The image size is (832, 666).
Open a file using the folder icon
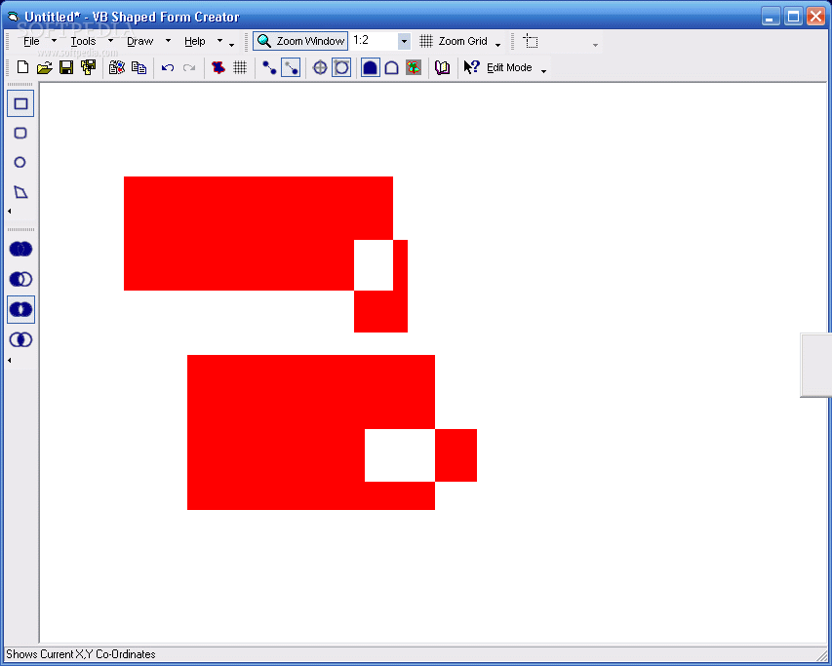[x=45, y=67]
